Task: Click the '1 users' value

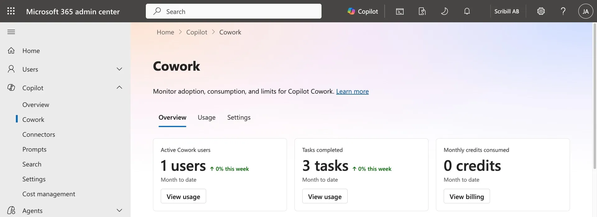Action: coord(183,166)
